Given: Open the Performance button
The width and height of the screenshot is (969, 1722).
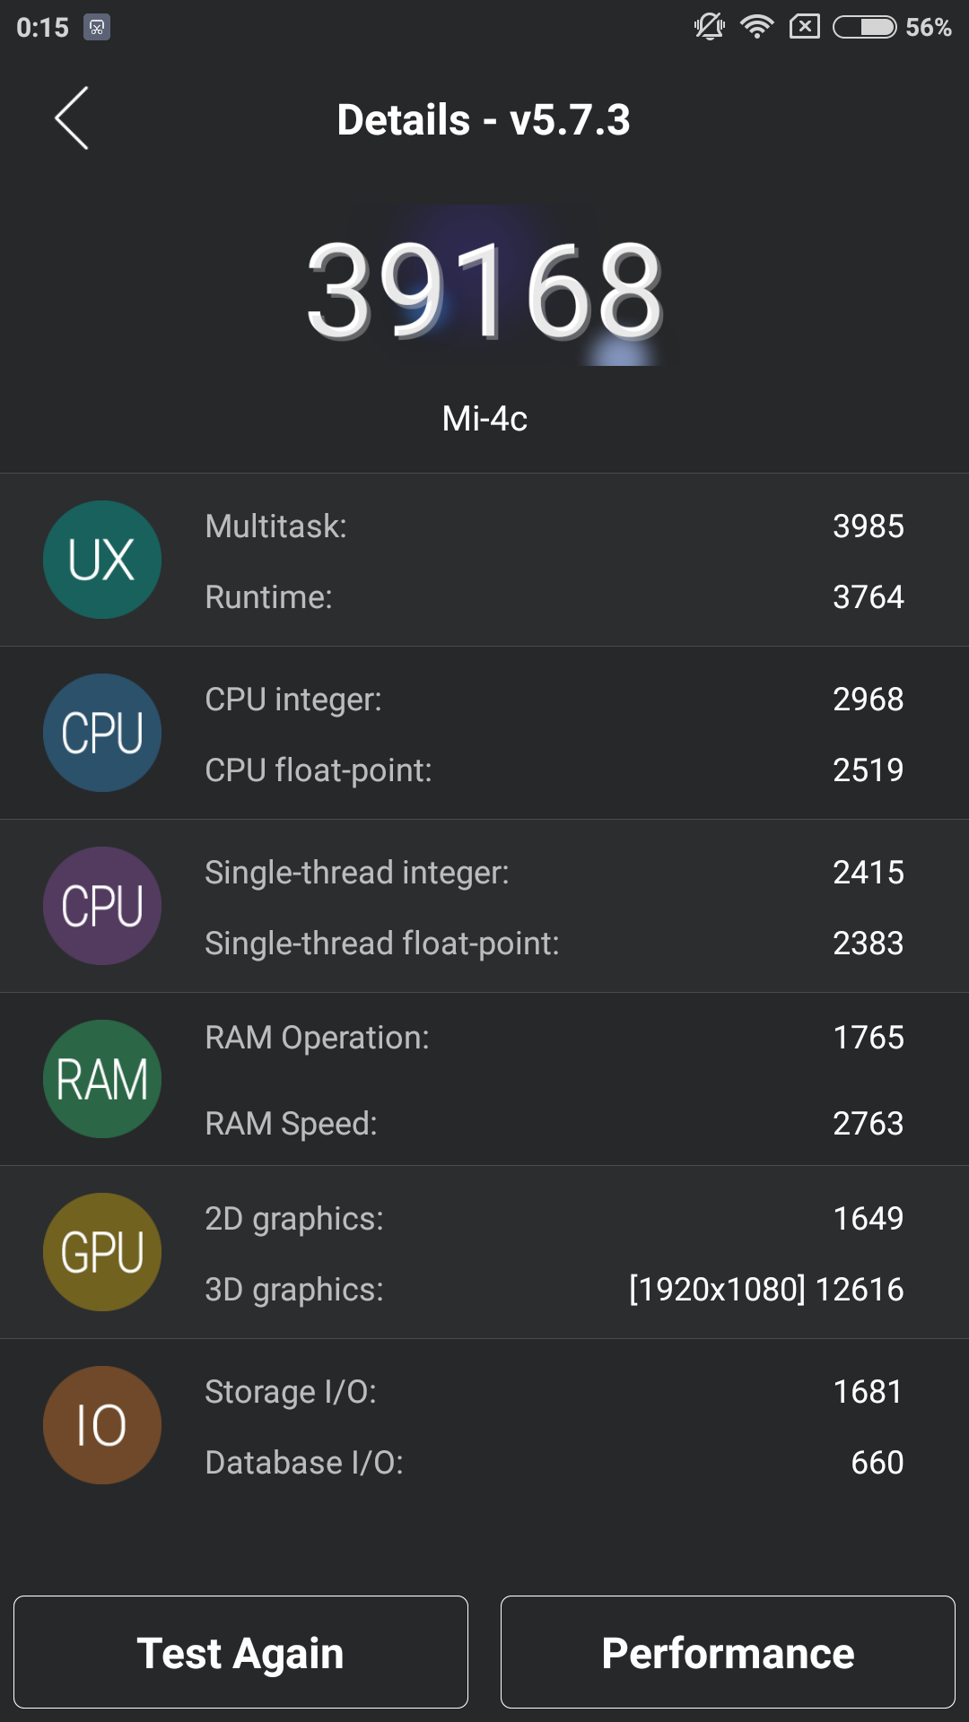Looking at the screenshot, I should (728, 1652).
